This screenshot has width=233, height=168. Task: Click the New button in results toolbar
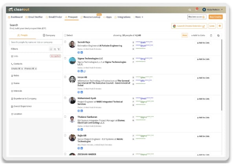[x=185, y=35]
